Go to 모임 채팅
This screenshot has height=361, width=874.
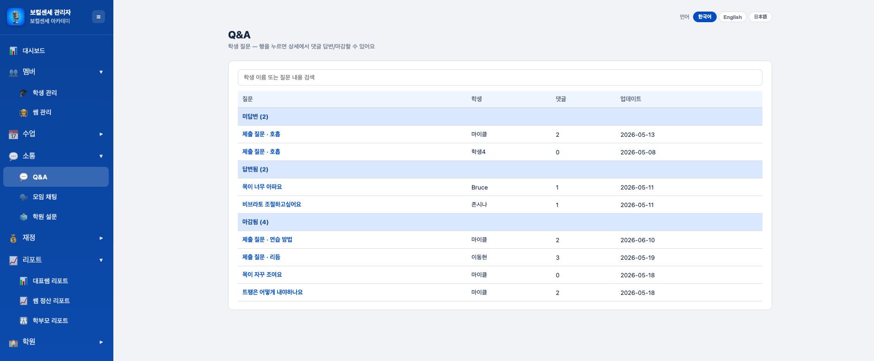click(56, 197)
